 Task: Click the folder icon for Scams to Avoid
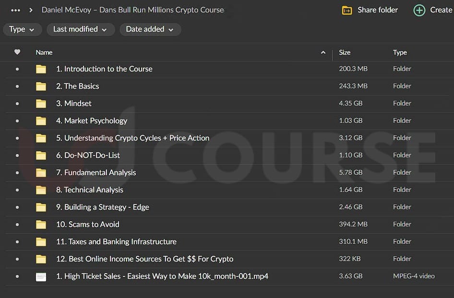coord(41,225)
